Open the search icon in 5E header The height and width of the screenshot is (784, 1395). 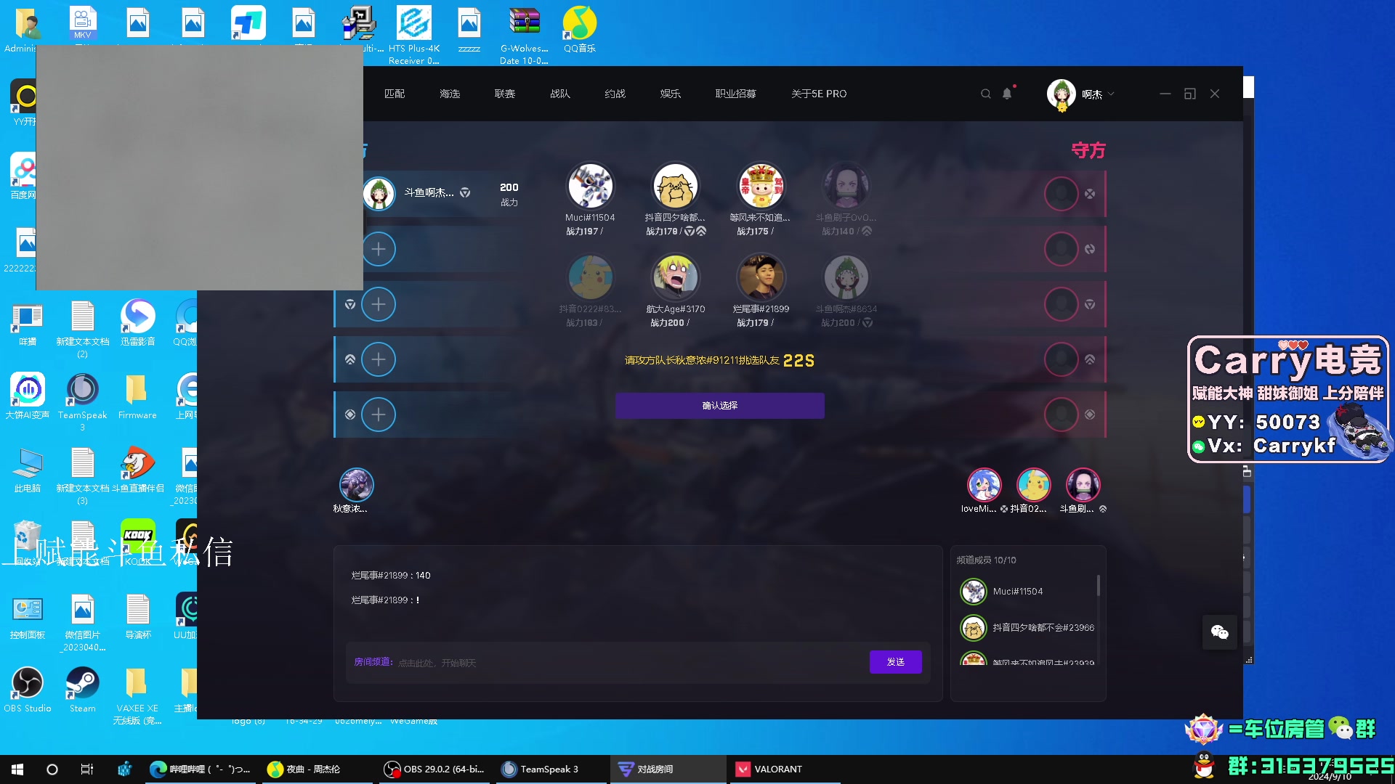(x=986, y=94)
